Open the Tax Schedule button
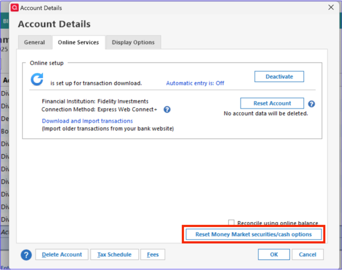 point(114,254)
